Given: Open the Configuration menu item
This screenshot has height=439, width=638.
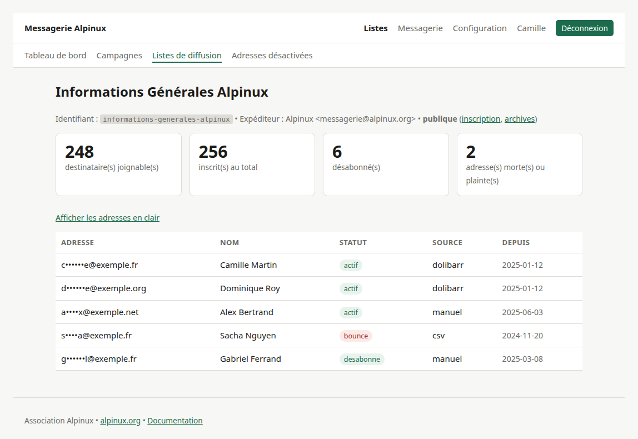Looking at the screenshot, I should [x=479, y=28].
